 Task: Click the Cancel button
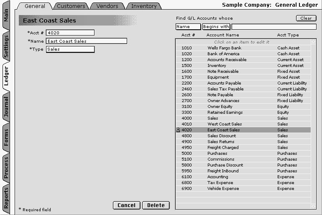pyautogui.click(x=126, y=205)
